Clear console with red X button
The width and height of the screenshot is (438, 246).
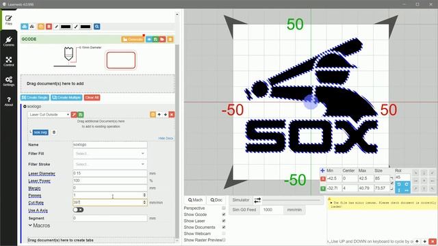[x=433, y=241]
